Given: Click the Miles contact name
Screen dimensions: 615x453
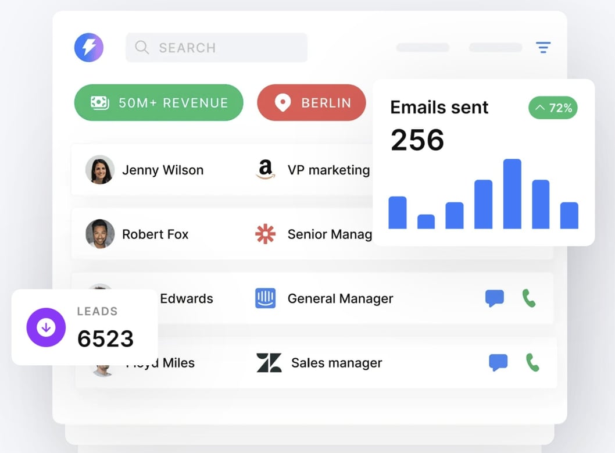Looking at the screenshot, I should pos(178,363).
